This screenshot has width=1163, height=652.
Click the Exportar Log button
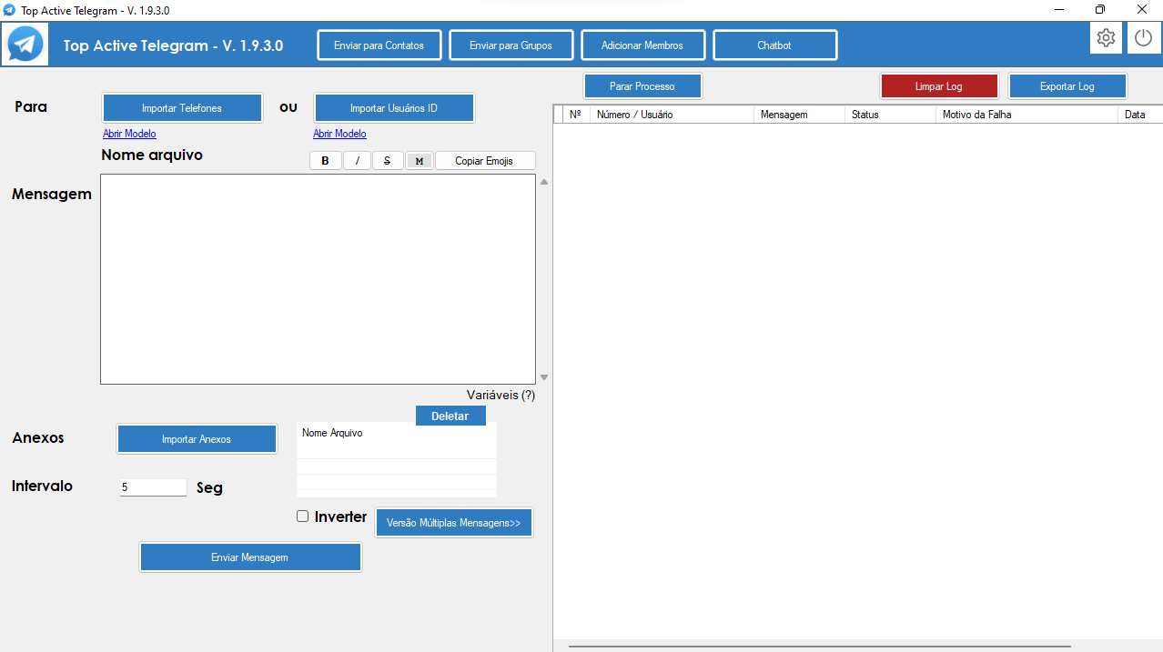coord(1067,86)
